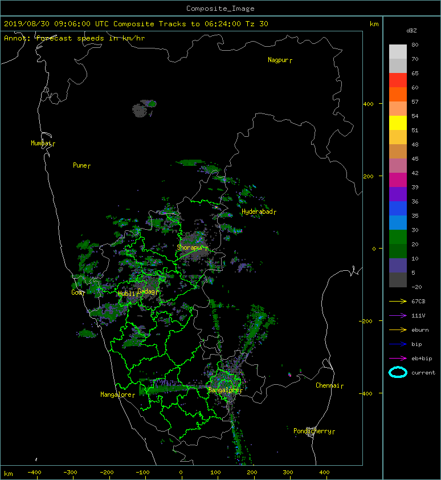Click the Composite_Image title text

220,9
